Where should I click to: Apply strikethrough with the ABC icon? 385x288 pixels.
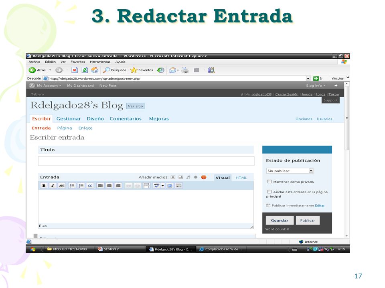click(62, 186)
